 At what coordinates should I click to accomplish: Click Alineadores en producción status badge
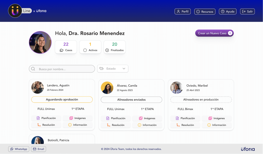(x=201, y=100)
